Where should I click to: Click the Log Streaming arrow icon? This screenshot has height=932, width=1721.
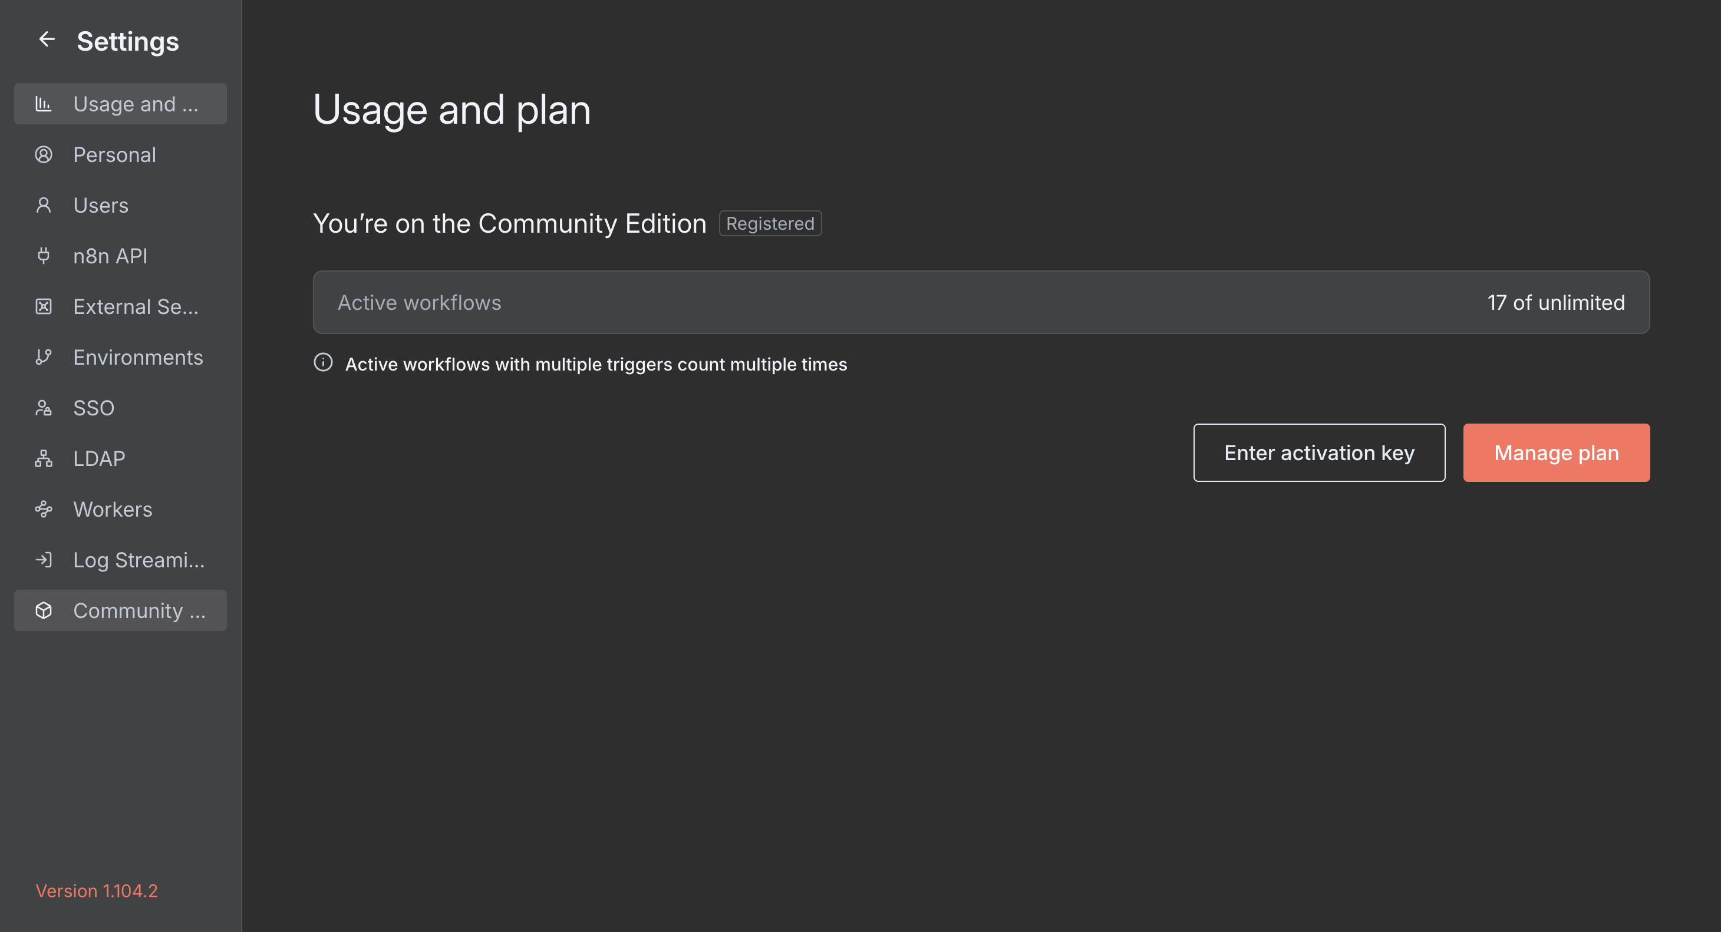(x=44, y=560)
